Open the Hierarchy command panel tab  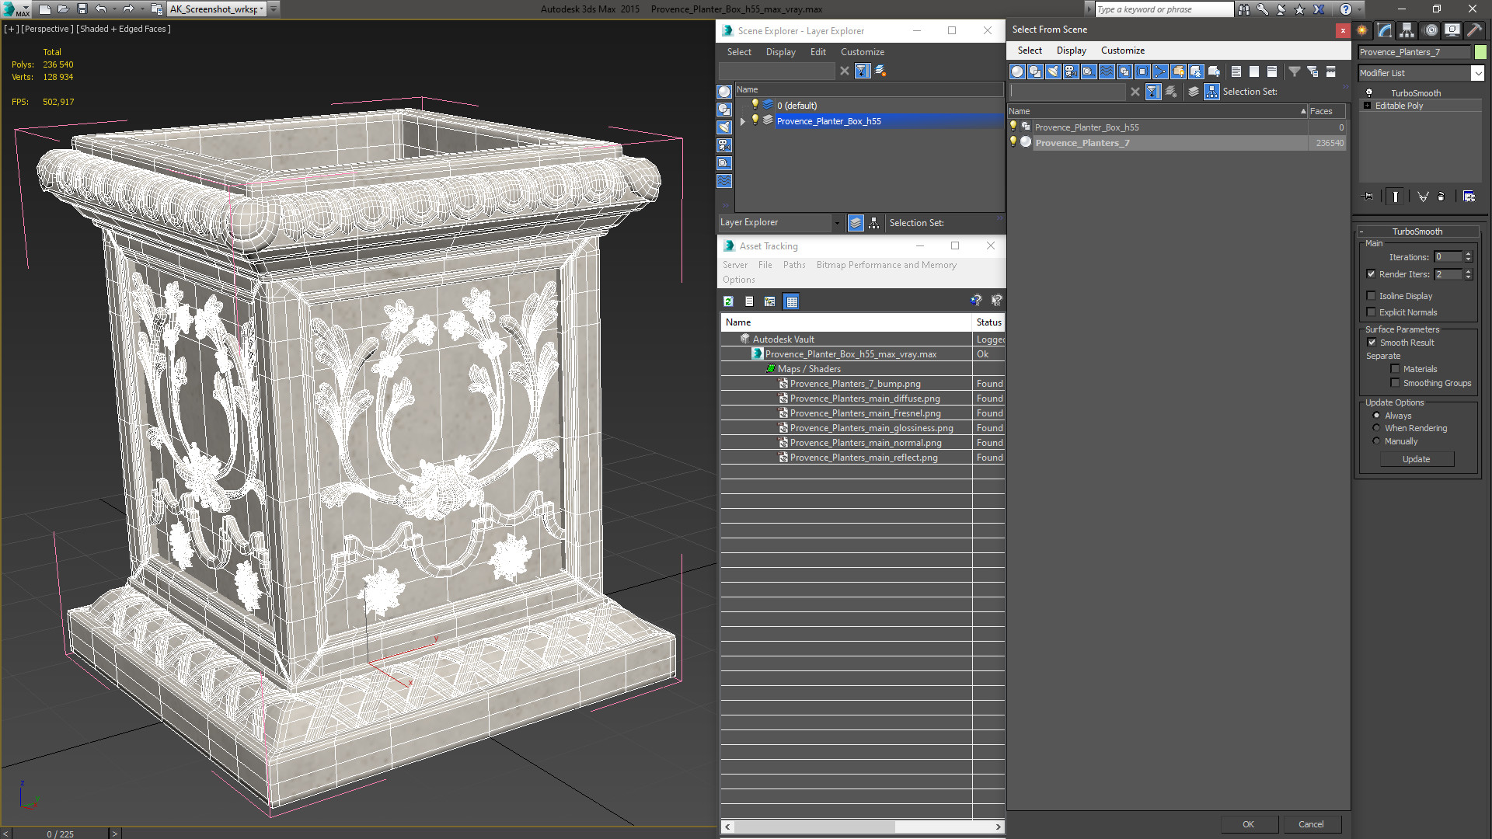point(1407,30)
